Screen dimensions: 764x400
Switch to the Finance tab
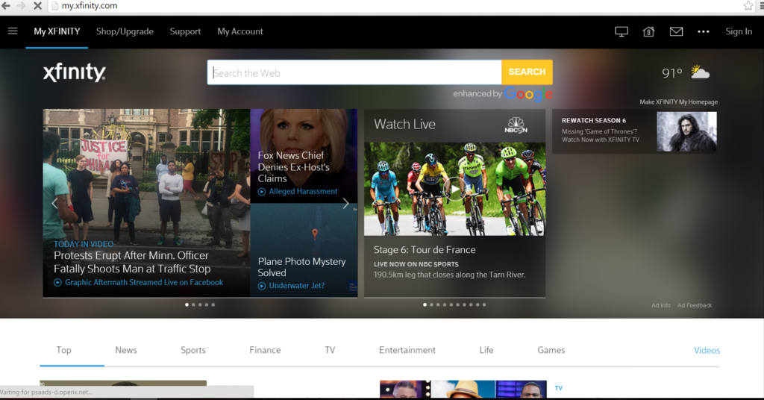pyautogui.click(x=265, y=350)
